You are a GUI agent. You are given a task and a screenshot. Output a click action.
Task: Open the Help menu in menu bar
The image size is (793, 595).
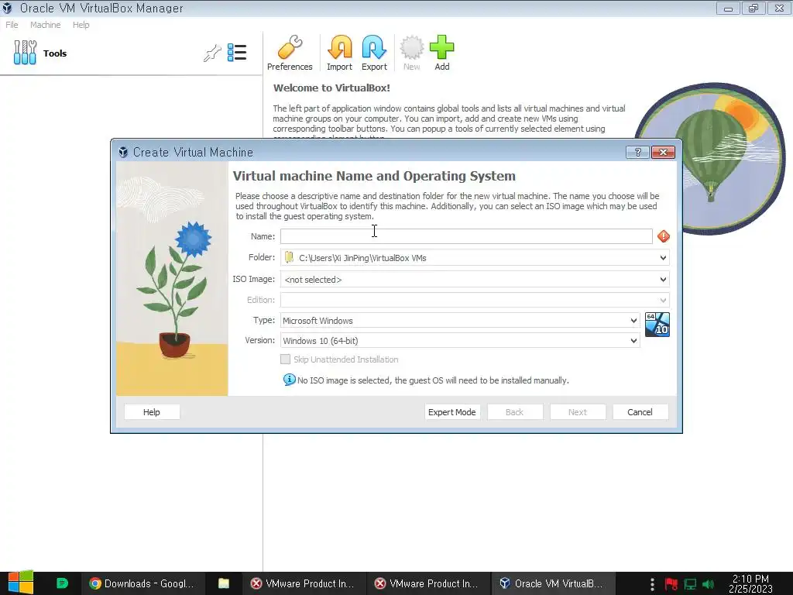(81, 25)
